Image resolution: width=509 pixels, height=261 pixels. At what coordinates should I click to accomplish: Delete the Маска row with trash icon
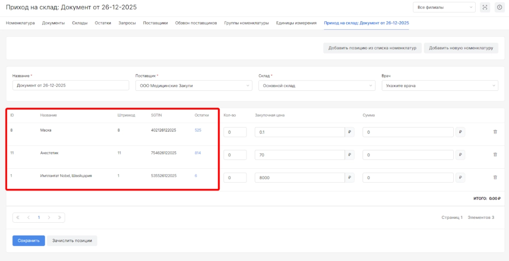[495, 132]
